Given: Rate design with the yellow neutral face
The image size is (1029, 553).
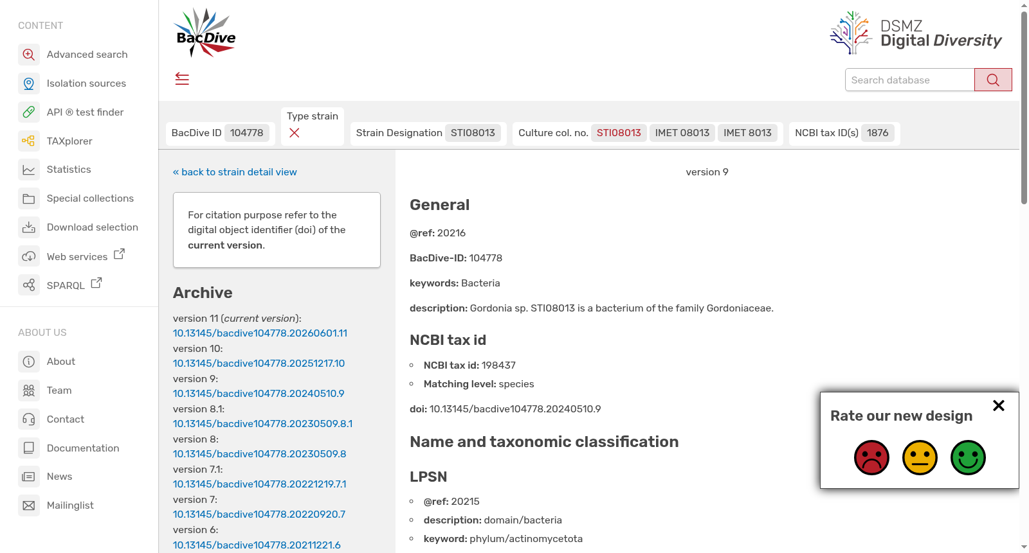Looking at the screenshot, I should [x=920, y=457].
